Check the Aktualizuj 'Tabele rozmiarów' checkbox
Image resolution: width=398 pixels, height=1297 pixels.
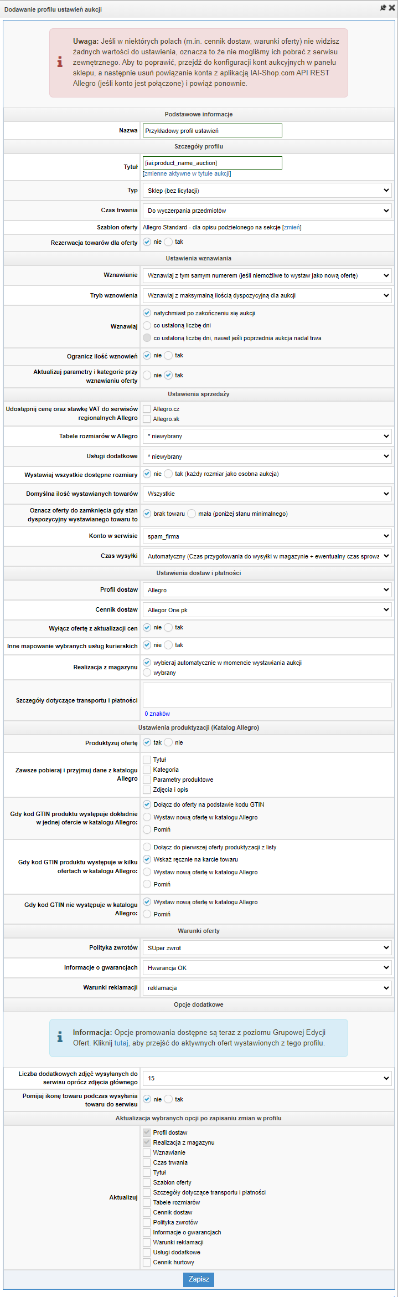pyautogui.click(x=147, y=1202)
